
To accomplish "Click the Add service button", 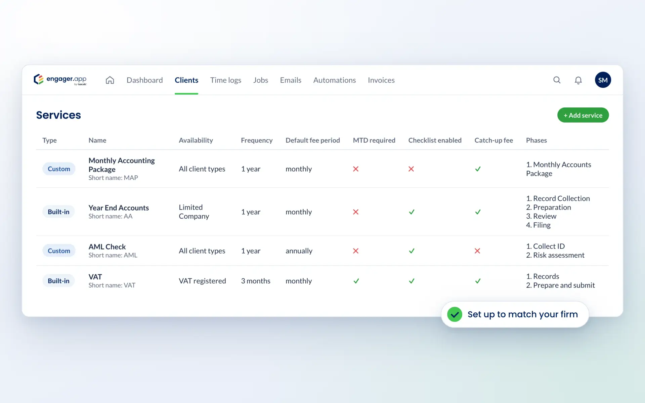I will tap(583, 115).
